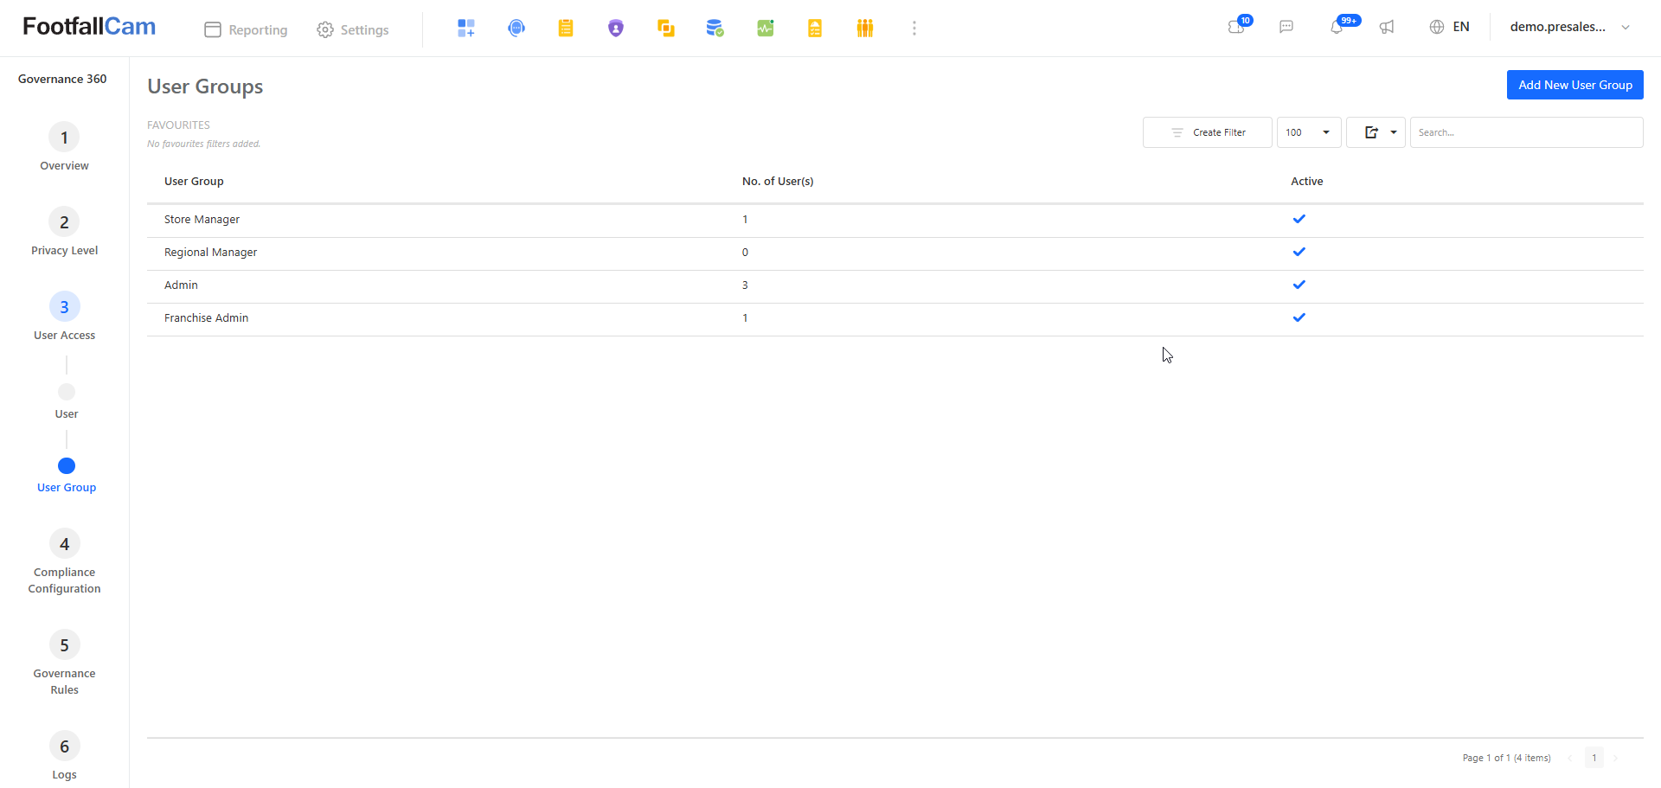Open the Franchise Admin user group
Image resolution: width=1661 pixels, height=788 pixels.
[206, 318]
